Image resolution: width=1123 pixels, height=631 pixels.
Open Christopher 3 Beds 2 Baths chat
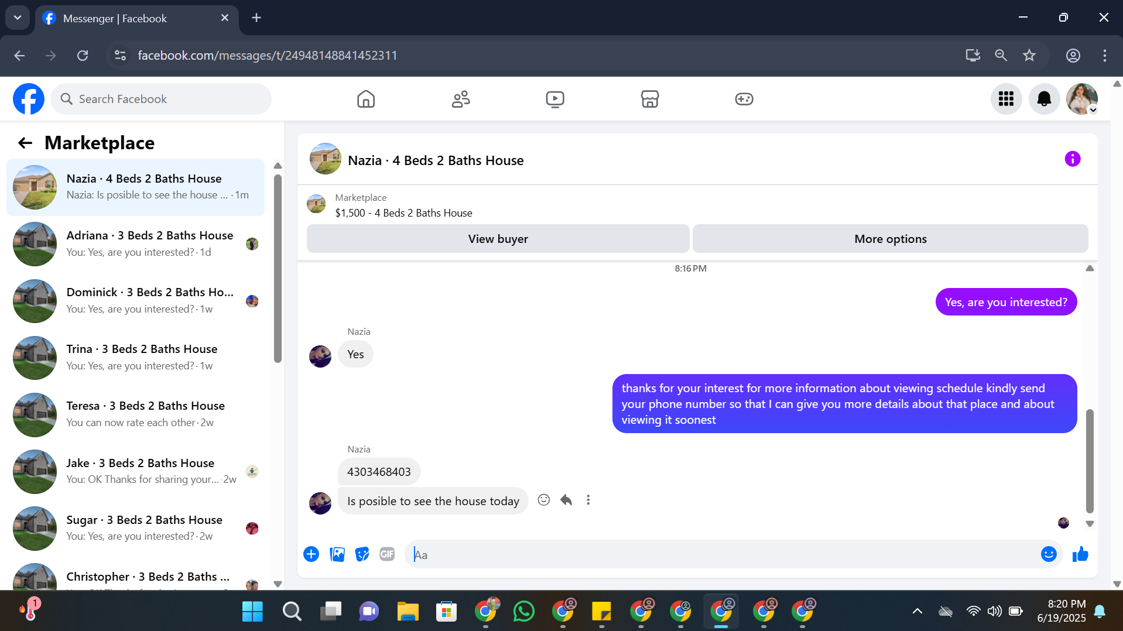tap(135, 576)
